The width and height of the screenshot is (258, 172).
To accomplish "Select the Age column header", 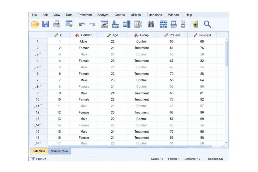I will [112, 35].
